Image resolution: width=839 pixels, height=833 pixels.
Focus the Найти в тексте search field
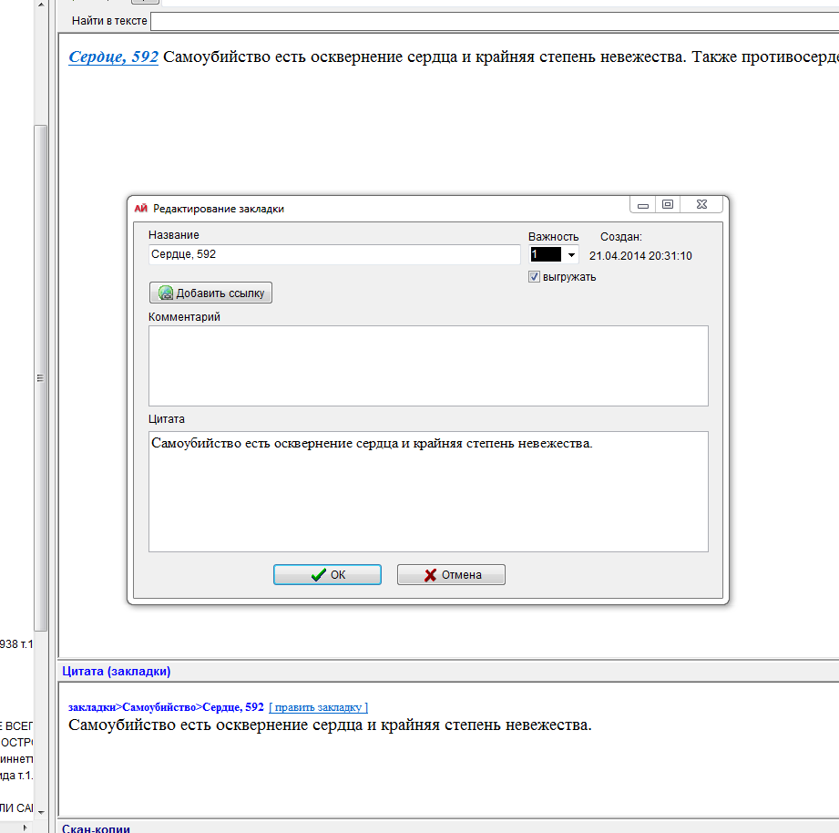click(492, 20)
